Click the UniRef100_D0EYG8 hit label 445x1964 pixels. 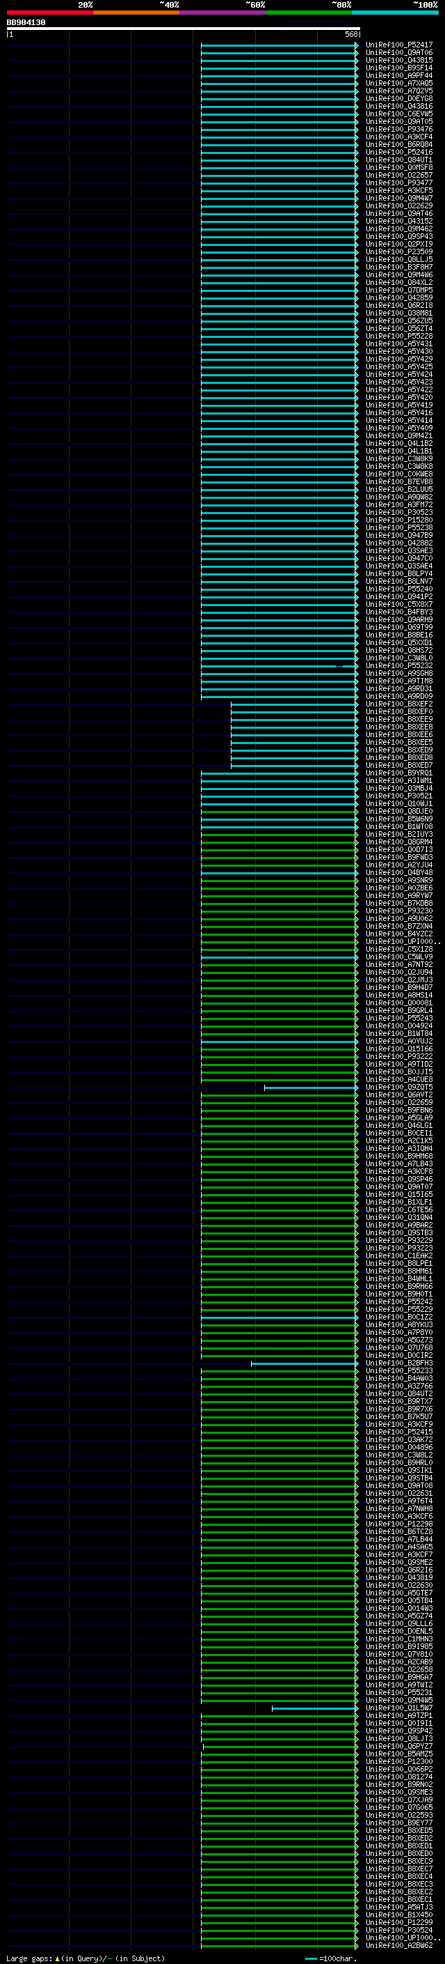pos(399,98)
